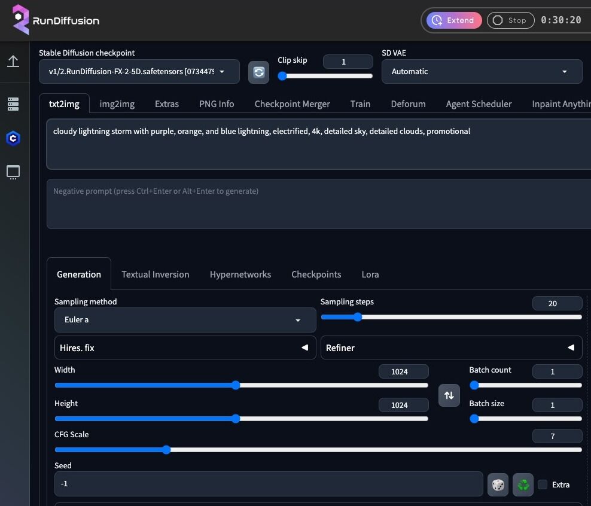Open Stable Diffusion checkpoint dropdown
The width and height of the screenshot is (591, 506).
pos(139,72)
